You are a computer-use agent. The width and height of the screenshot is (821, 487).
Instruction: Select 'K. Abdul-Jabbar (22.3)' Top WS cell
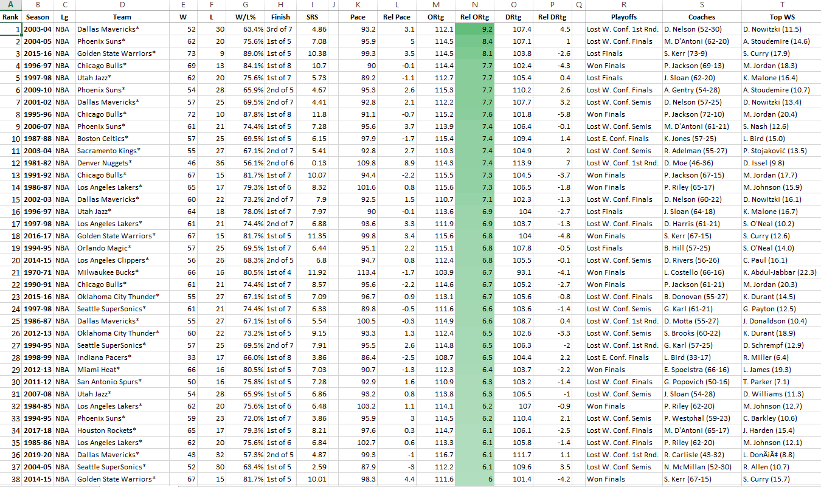point(781,272)
